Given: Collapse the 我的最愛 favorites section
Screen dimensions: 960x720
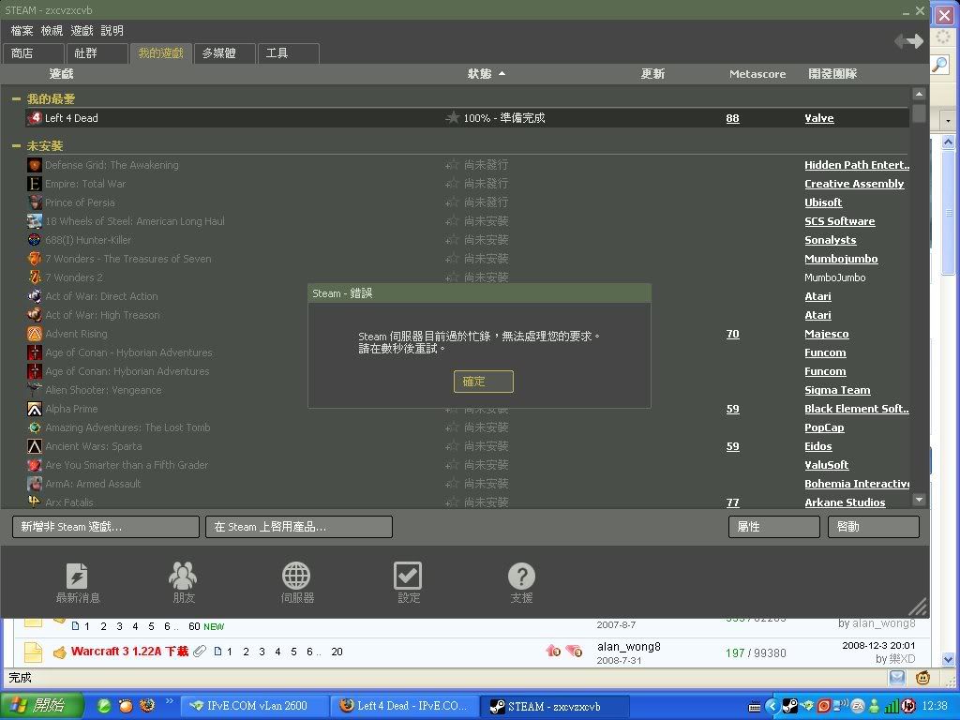Looking at the screenshot, I should (x=17, y=99).
